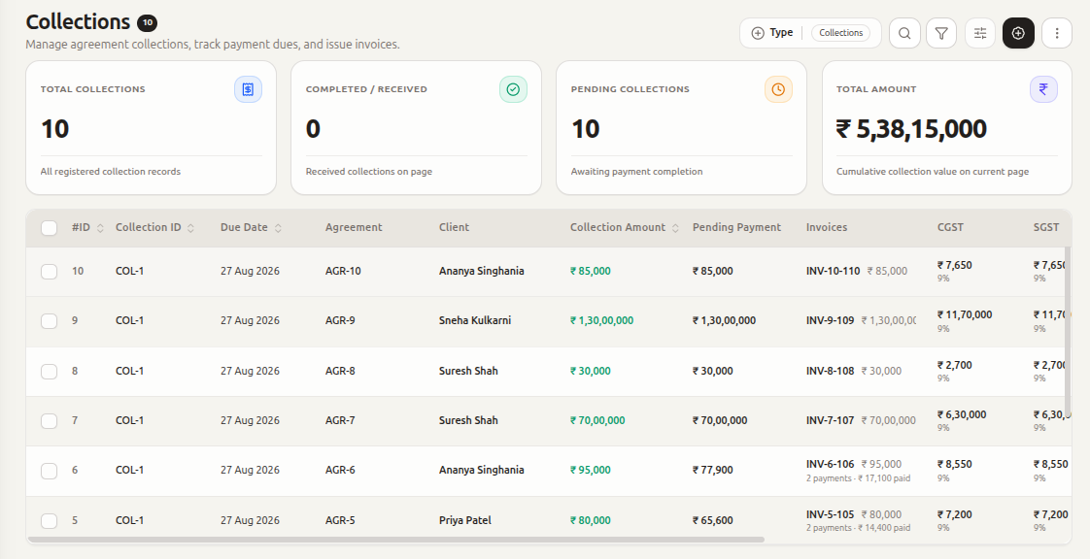Click the Total Collections summary card
1090x559 pixels.
click(151, 128)
